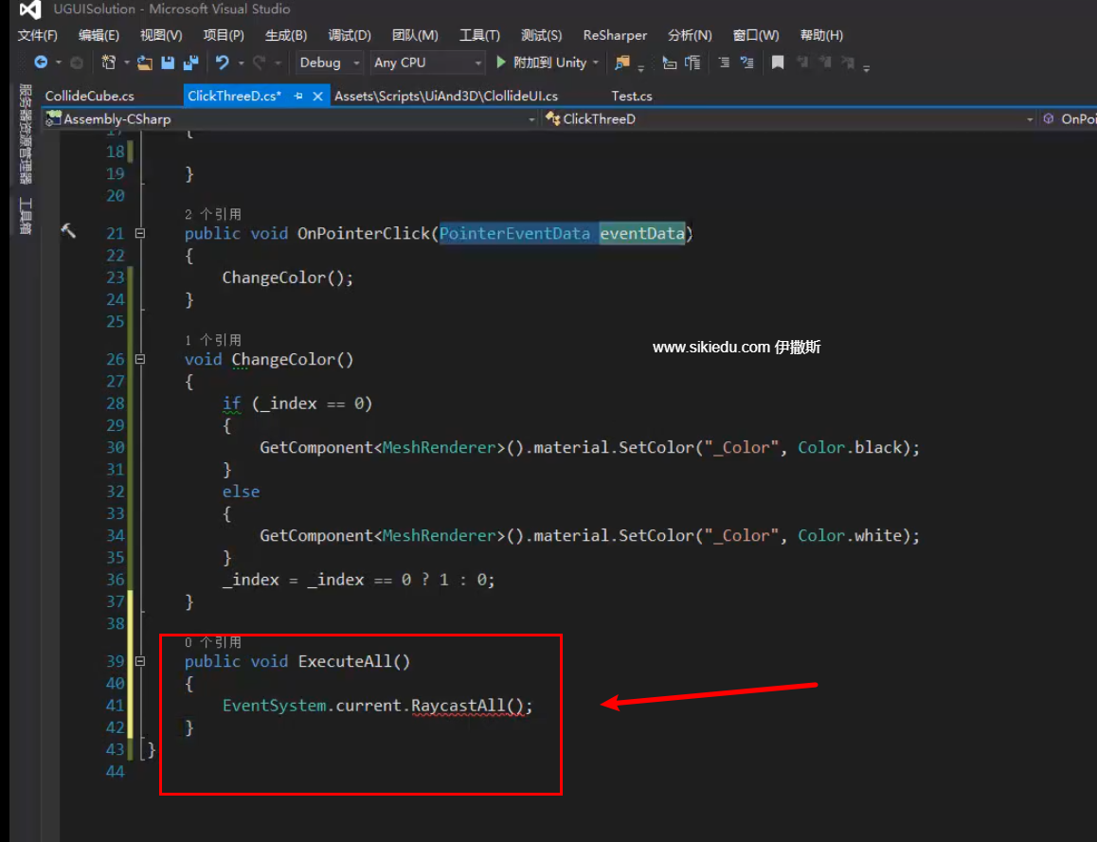Show the 1 个引用 references above ChangeColor
Screen dimensions: 1097x842
point(213,341)
